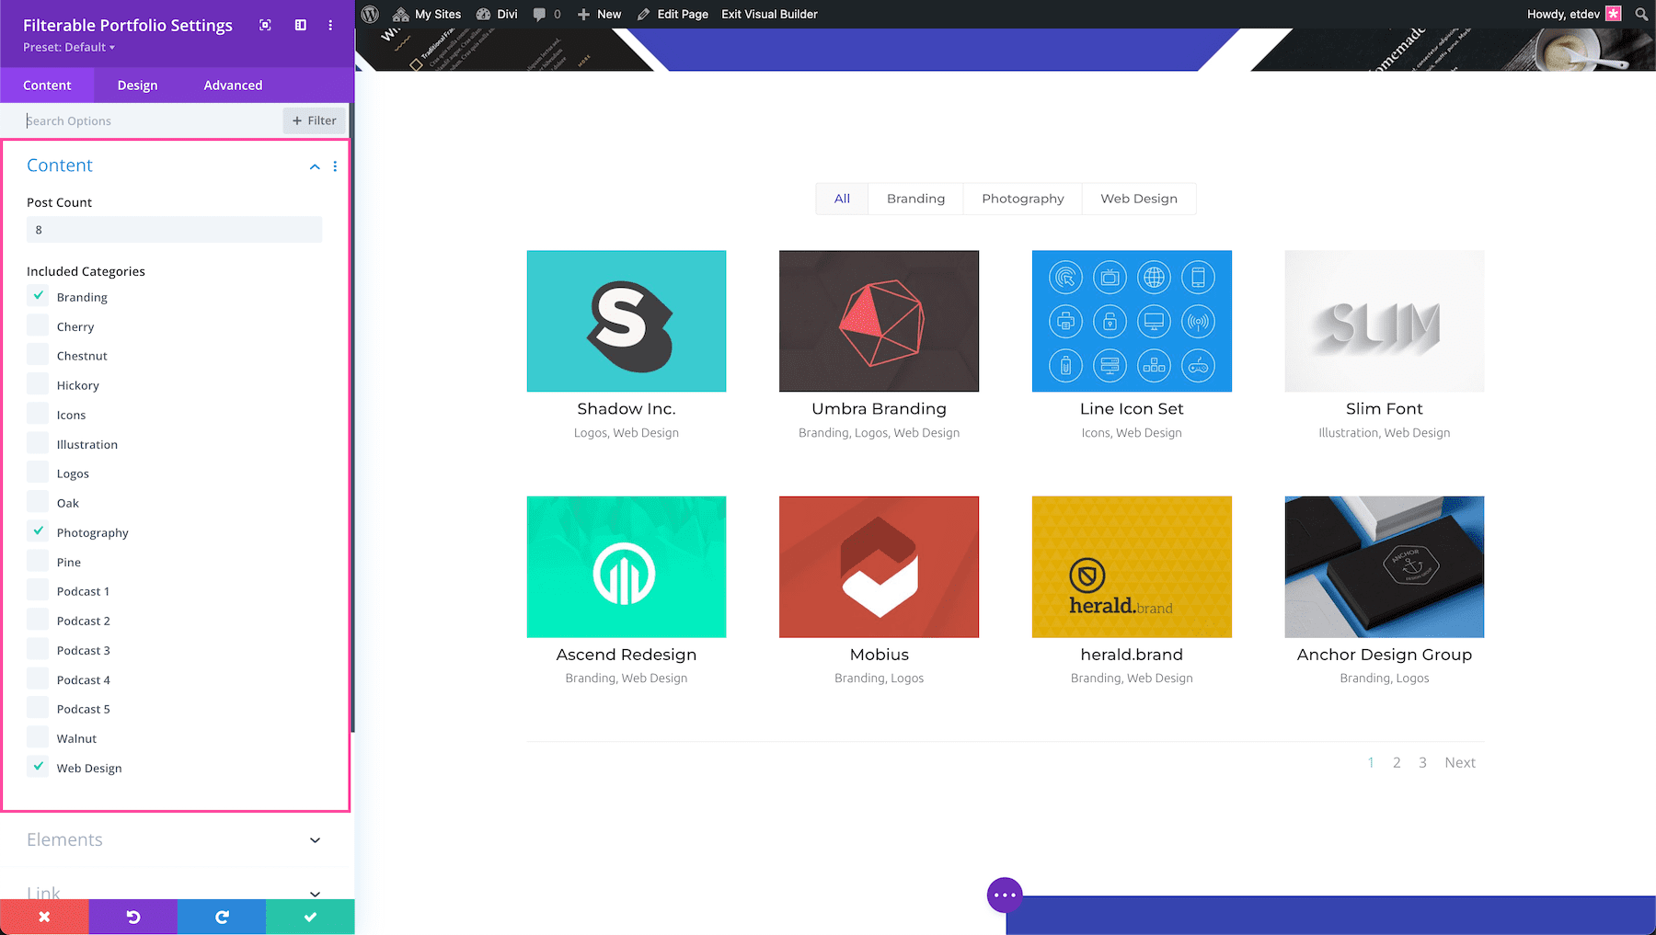
Task: Click the Edit Page pencil icon
Action: click(x=647, y=14)
